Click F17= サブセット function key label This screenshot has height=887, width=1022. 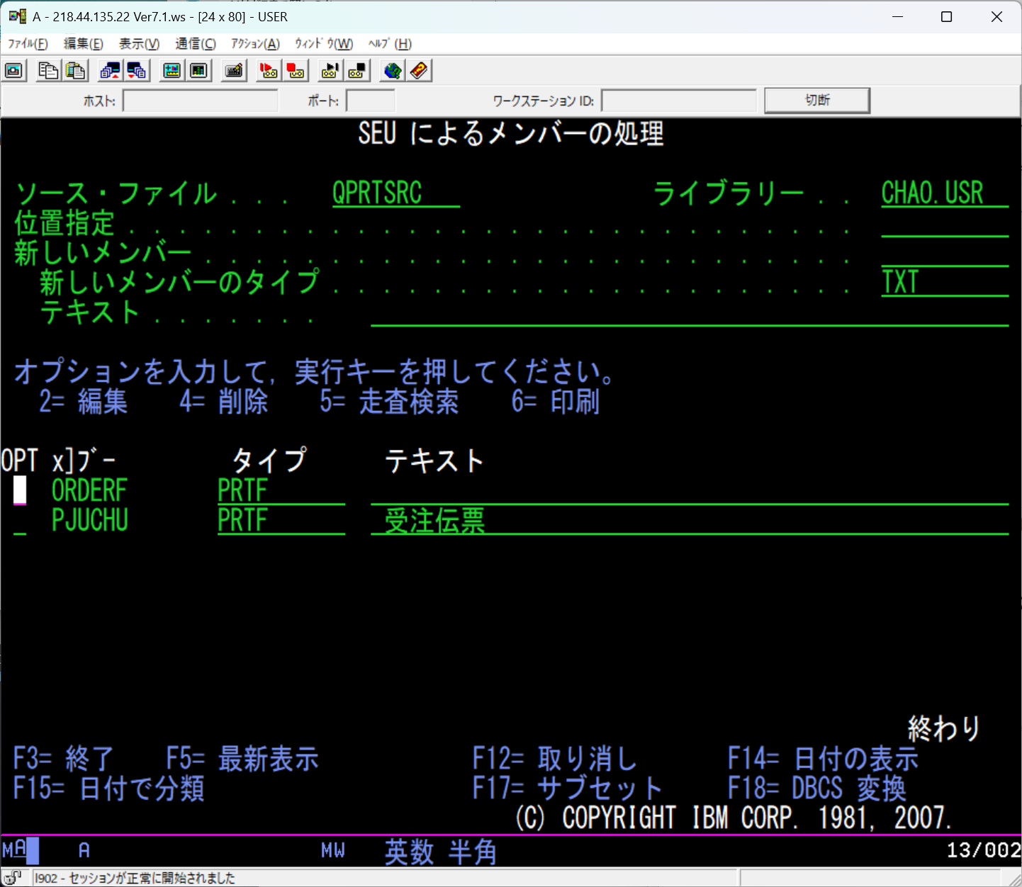click(x=568, y=789)
